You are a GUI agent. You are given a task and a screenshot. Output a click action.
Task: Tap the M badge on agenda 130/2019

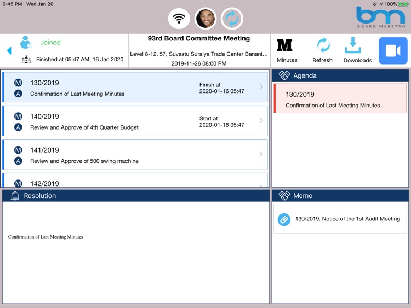pos(18,83)
